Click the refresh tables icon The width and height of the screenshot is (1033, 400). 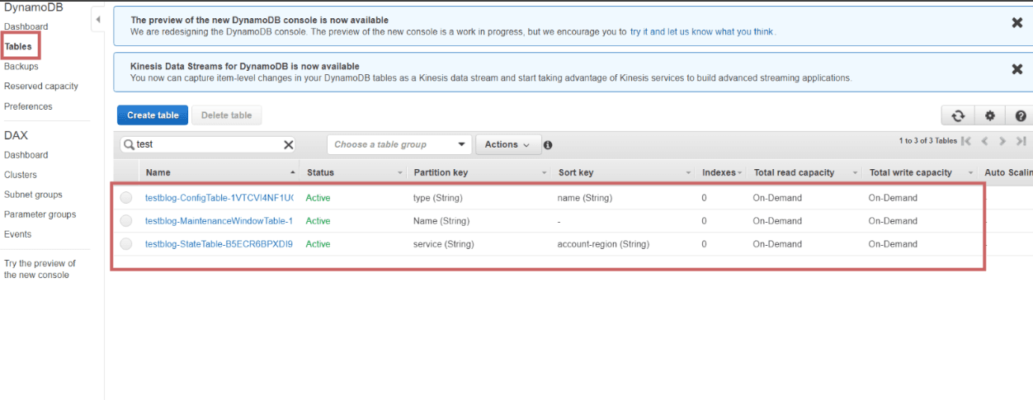(958, 116)
